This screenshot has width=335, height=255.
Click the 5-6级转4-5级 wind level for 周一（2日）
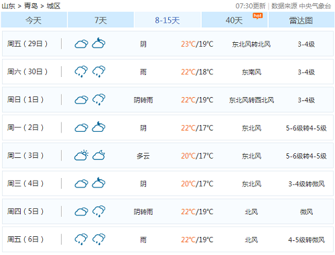point(306,128)
